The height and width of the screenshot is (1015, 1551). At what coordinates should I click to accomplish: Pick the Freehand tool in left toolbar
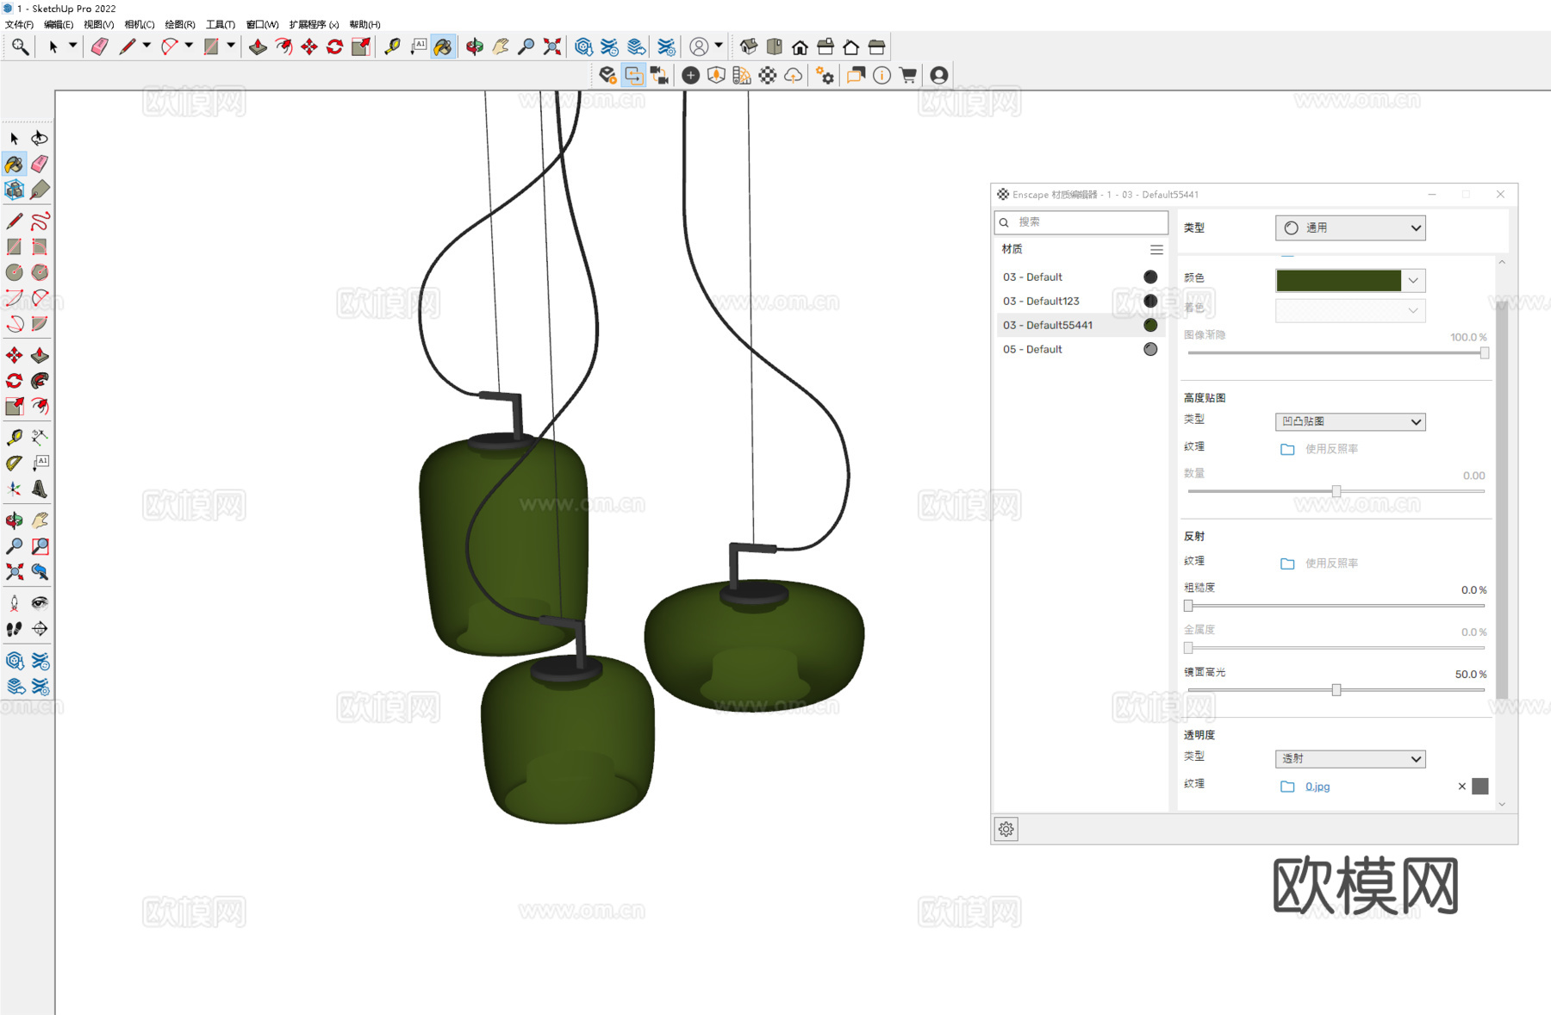40,221
